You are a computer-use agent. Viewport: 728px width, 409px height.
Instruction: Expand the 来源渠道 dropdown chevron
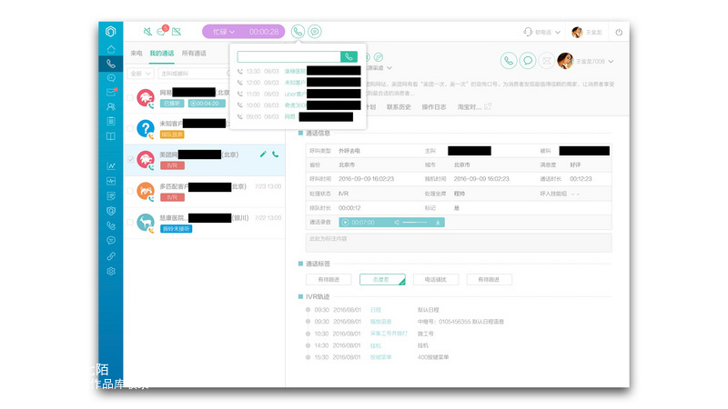click(x=389, y=67)
